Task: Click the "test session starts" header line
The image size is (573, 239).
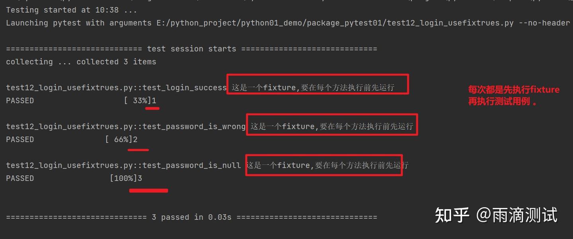Action: 191,49
